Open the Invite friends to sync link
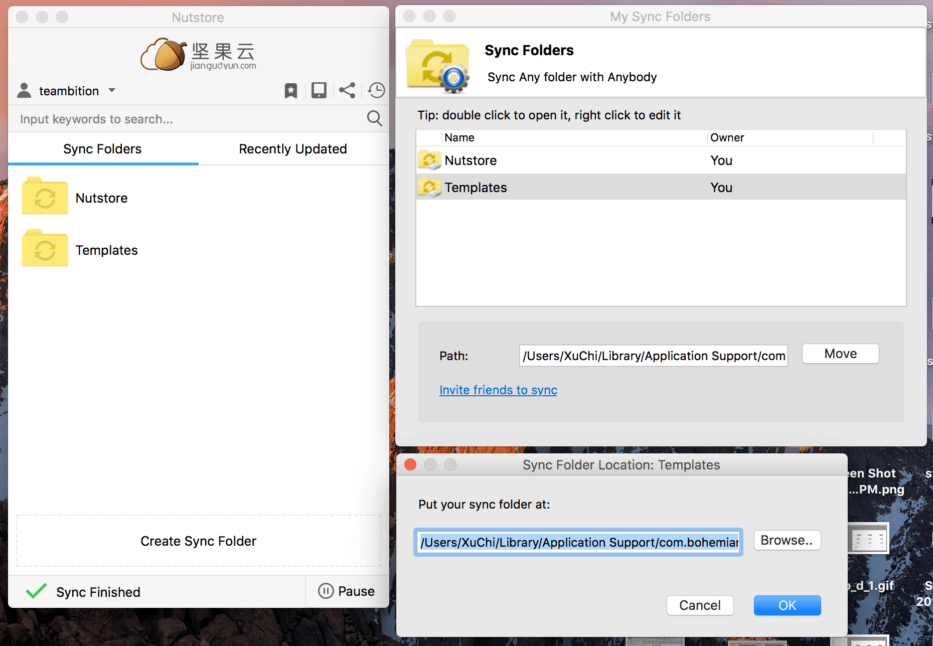 pos(498,390)
